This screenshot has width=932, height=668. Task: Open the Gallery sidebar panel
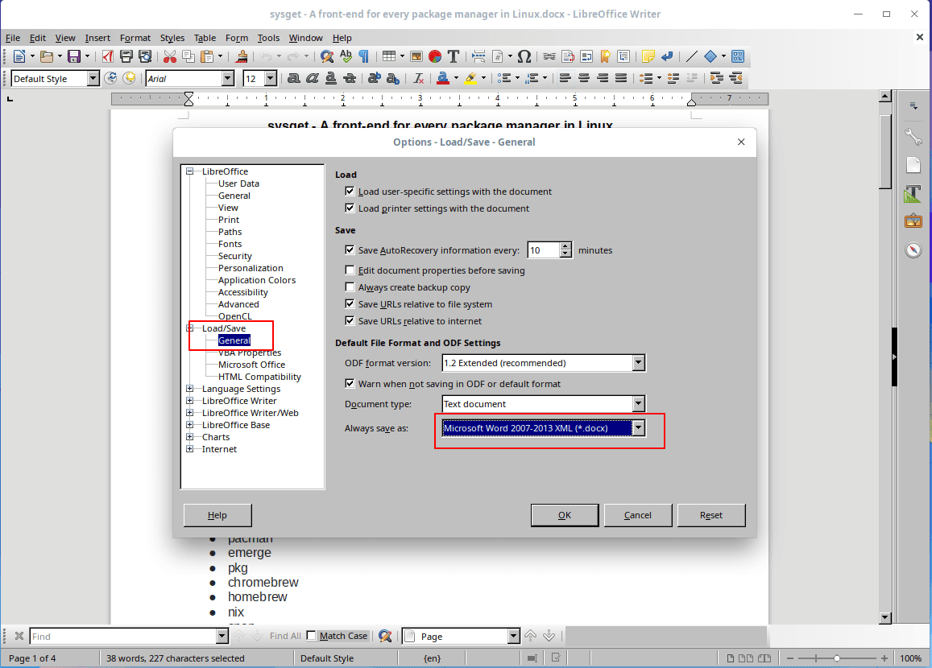coord(913,221)
